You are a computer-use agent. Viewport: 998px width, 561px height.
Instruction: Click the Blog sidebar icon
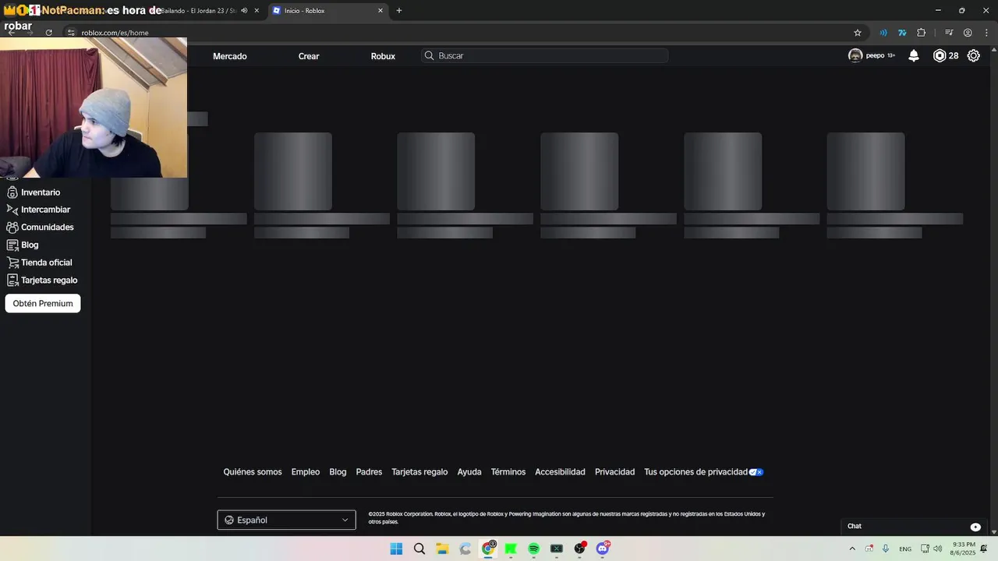(12, 245)
